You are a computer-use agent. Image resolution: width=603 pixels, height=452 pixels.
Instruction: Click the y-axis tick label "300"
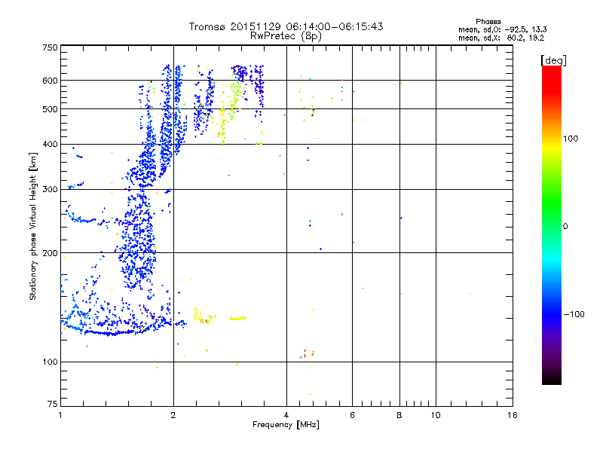[50, 190]
